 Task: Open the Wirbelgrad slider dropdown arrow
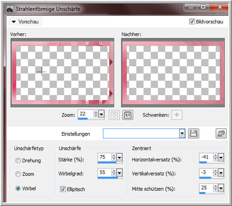pyautogui.click(x=120, y=173)
